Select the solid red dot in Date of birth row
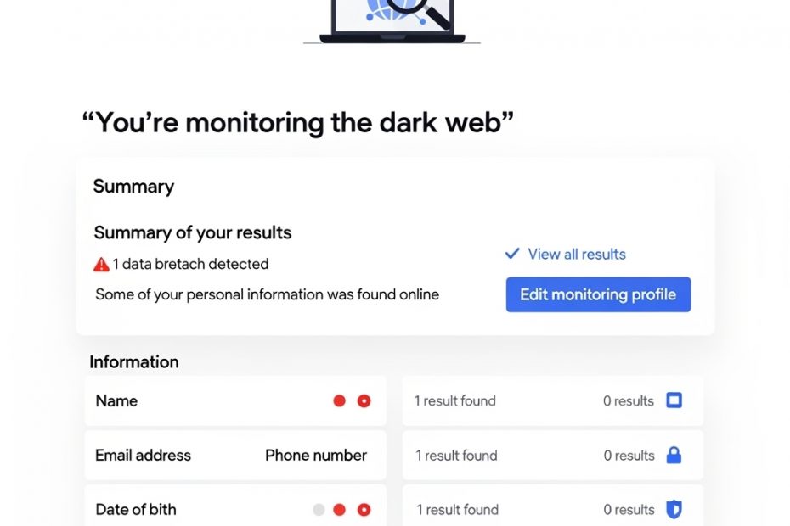The width and height of the screenshot is (790, 526). point(340,510)
